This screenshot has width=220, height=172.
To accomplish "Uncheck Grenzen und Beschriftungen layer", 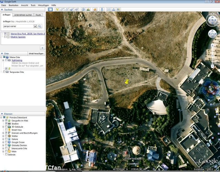I will pos(6,133).
